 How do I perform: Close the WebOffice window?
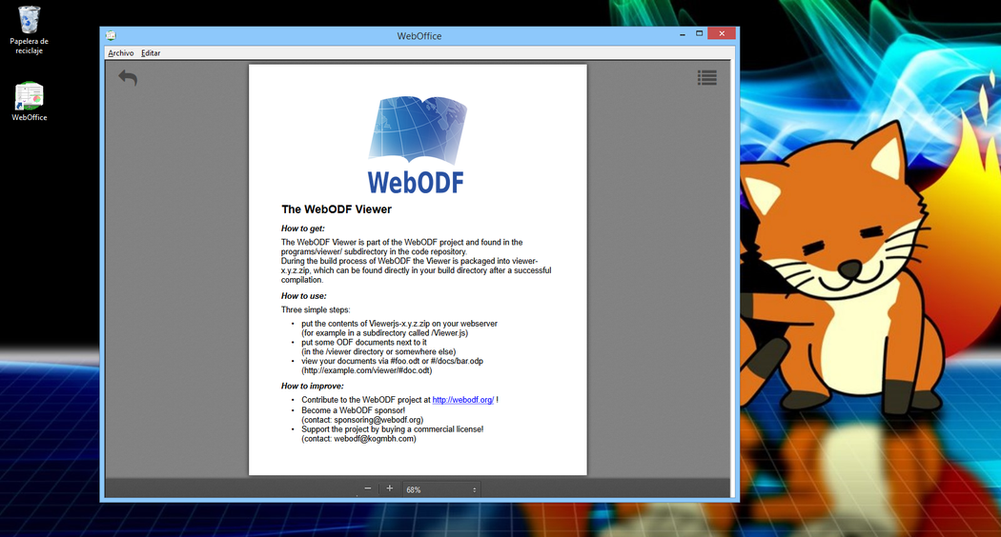[721, 34]
